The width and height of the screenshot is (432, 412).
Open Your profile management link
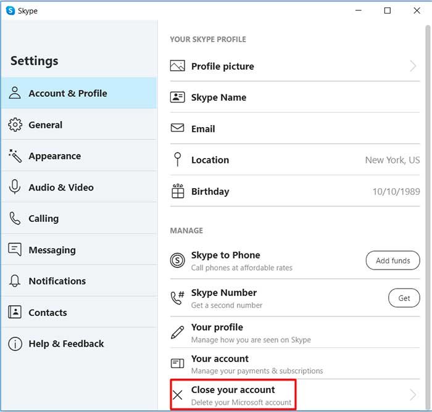[x=295, y=332]
